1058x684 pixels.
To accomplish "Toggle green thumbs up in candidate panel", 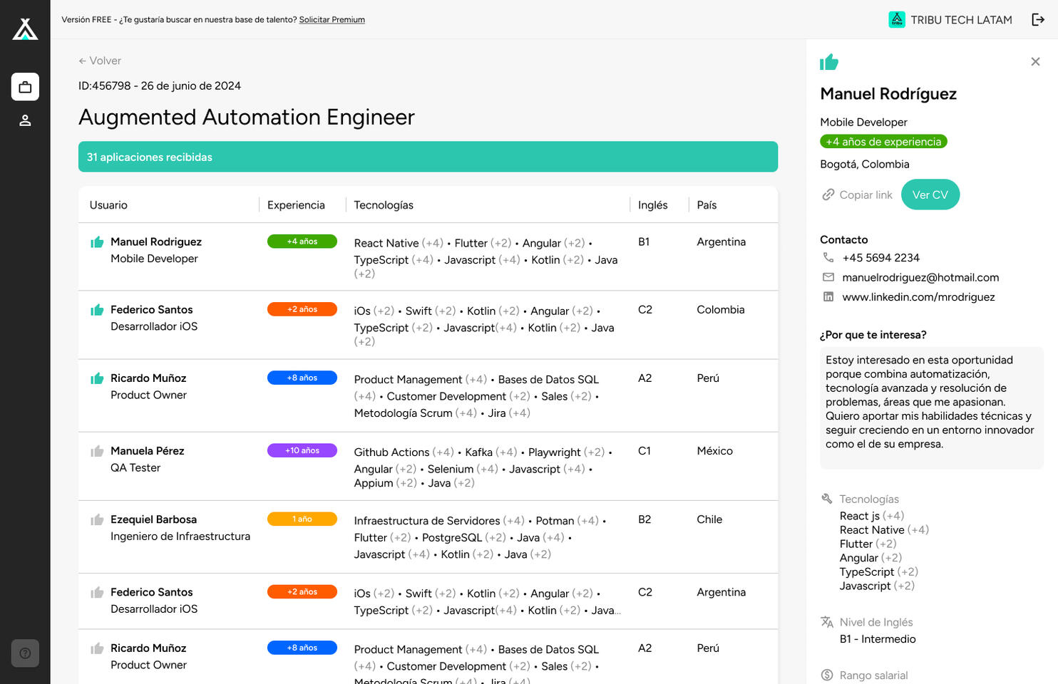I will (829, 63).
